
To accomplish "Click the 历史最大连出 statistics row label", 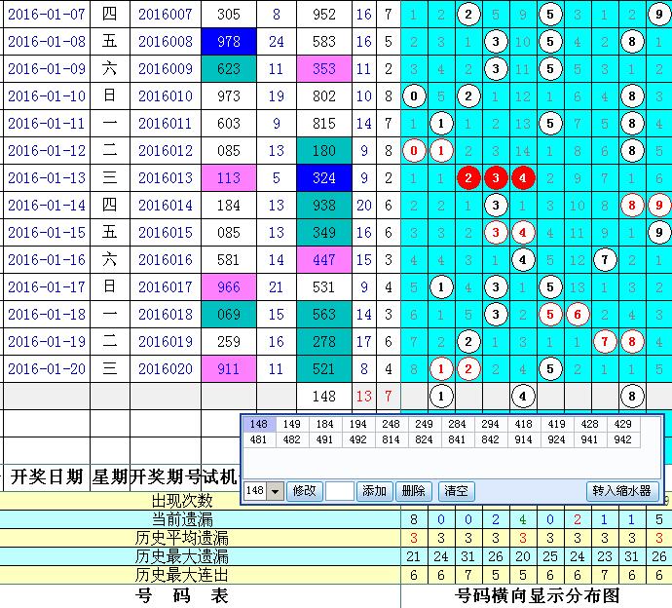I will tap(182, 575).
